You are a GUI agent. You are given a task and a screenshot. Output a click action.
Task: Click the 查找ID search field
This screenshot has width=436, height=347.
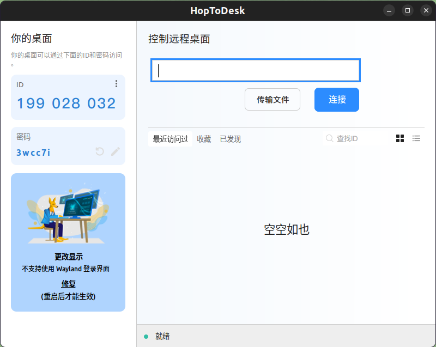[x=360, y=138]
